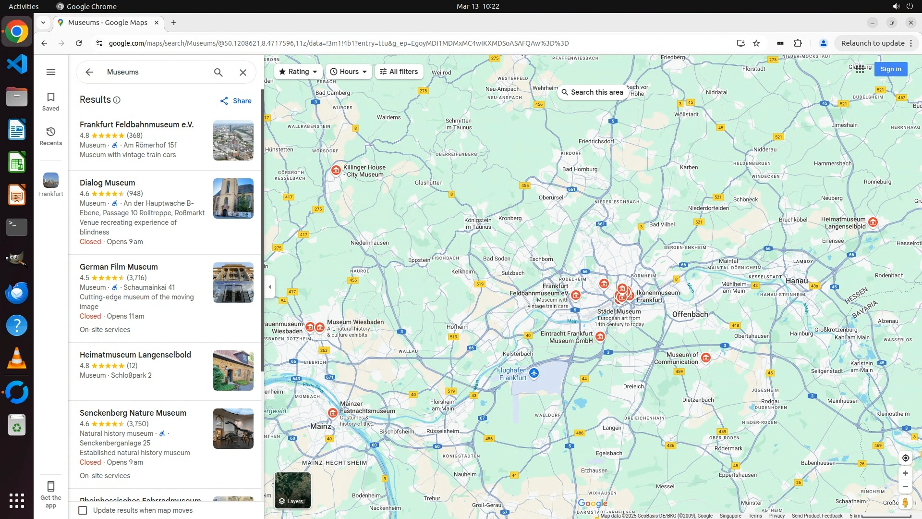Collapse the side results panel
This screenshot has height=519, width=922.
270,287
